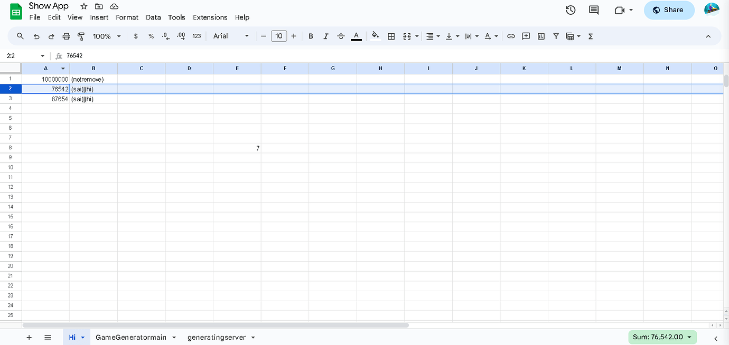Expand the horizontal alignment options

point(439,36)
